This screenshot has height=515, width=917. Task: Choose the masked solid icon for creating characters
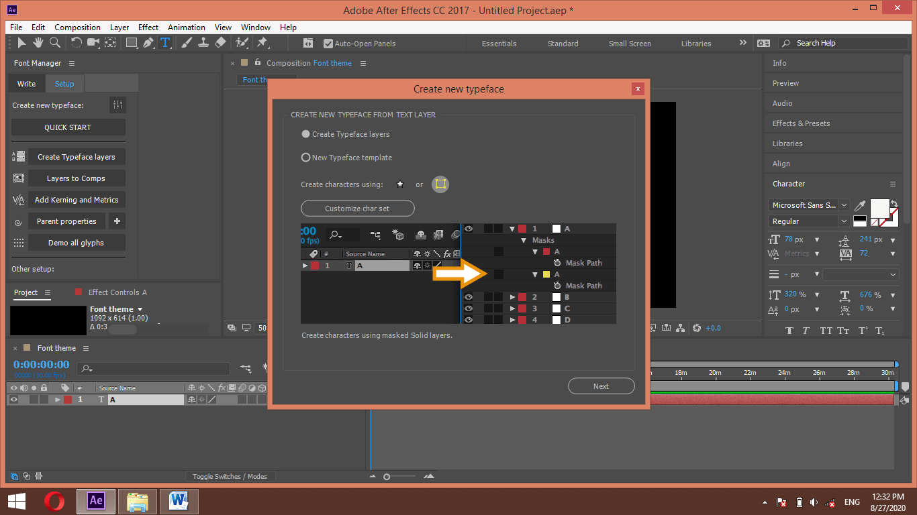click(x=440, y=184)
